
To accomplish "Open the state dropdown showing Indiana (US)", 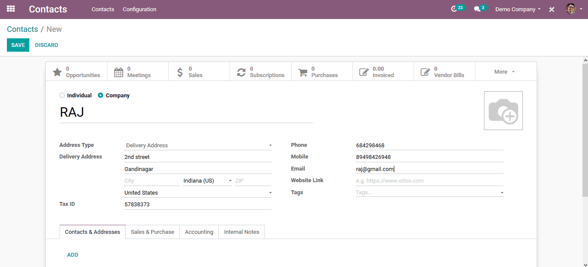I will point(208,181).
